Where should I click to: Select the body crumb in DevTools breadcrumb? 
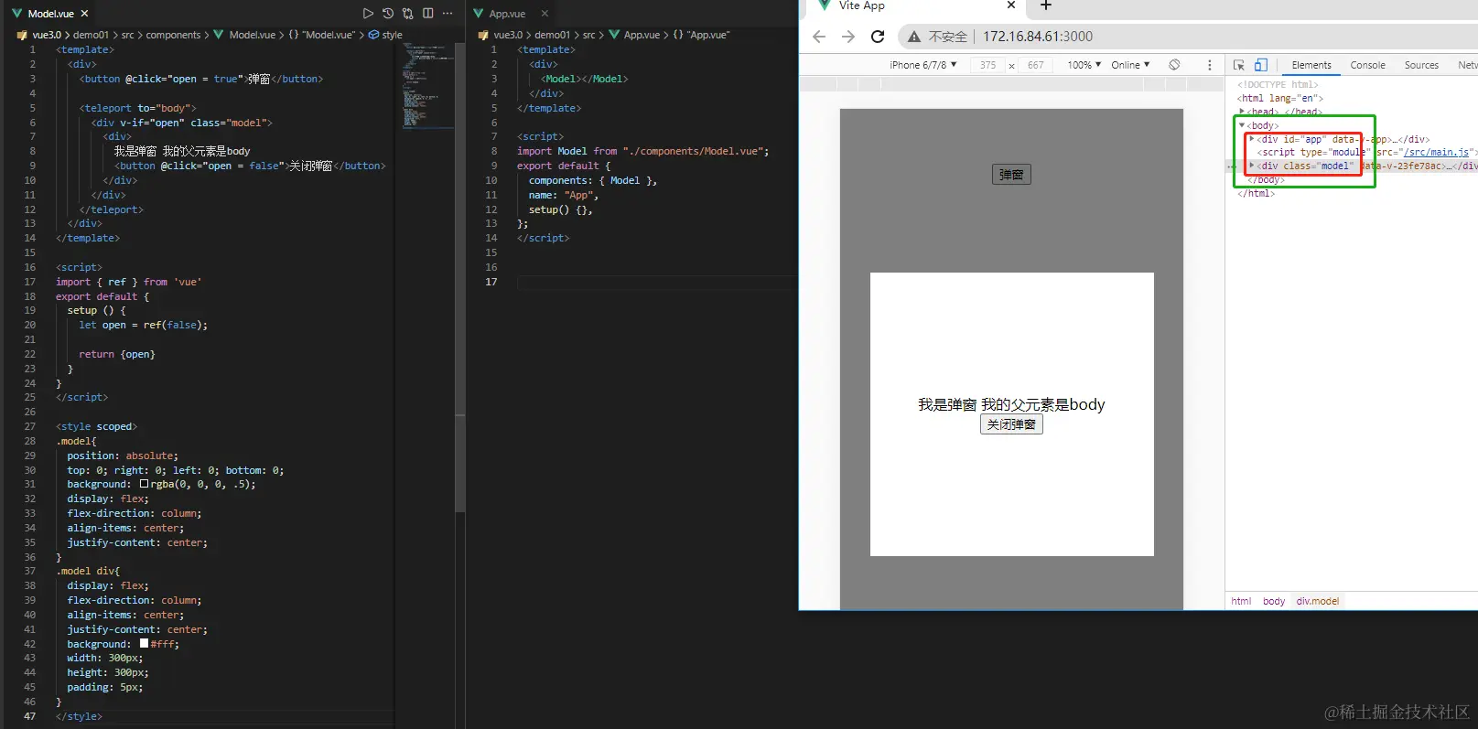point(1274,601)
